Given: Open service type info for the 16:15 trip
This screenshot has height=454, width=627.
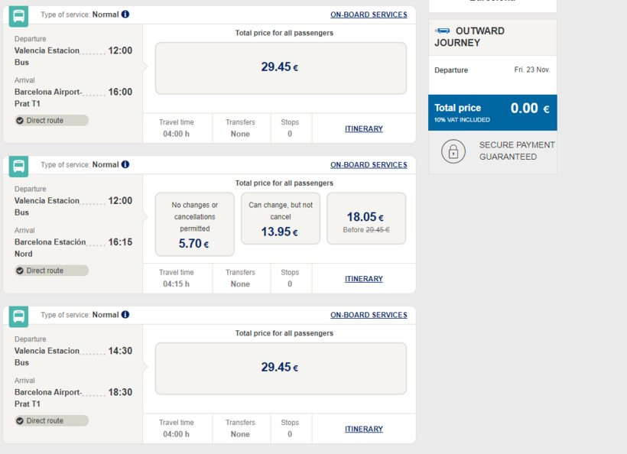Looking at the screenshot, I should (125, 164).
